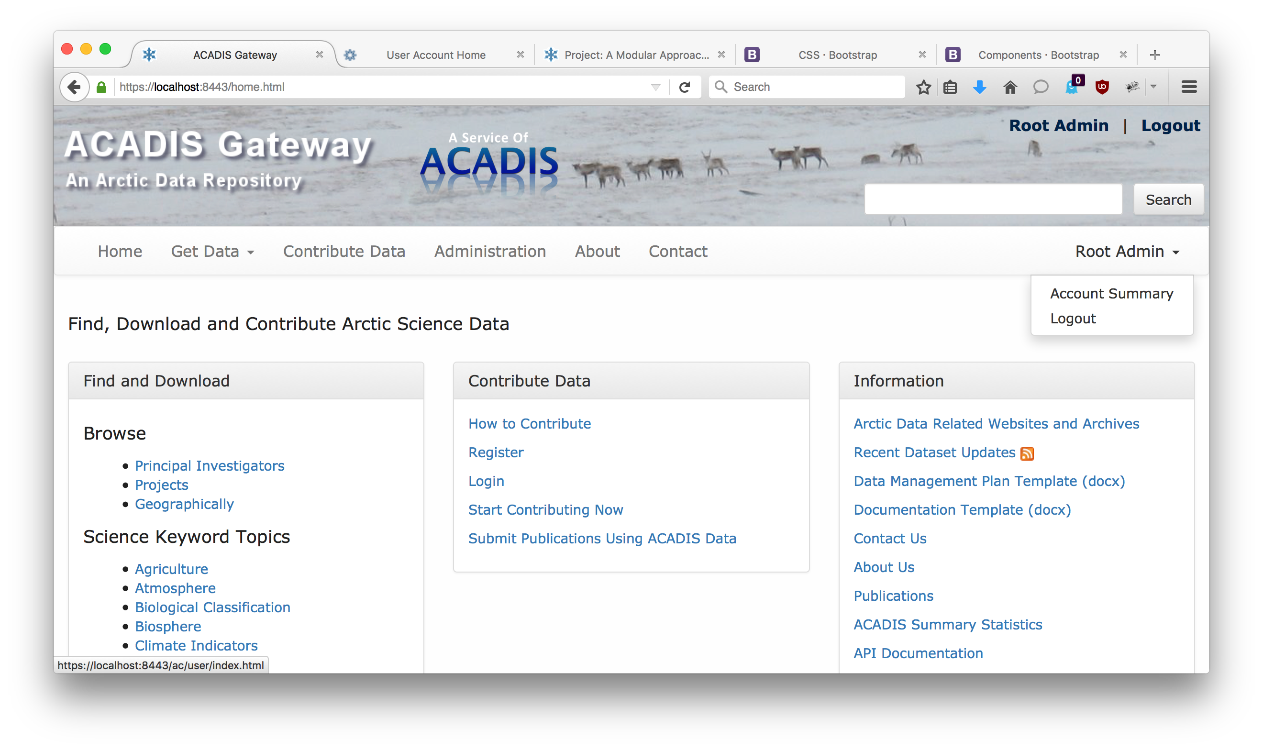Viewport: 1263px width, 750px height.
Task: Switch to the CSS · Bootstrap tab
Action: 836,55
